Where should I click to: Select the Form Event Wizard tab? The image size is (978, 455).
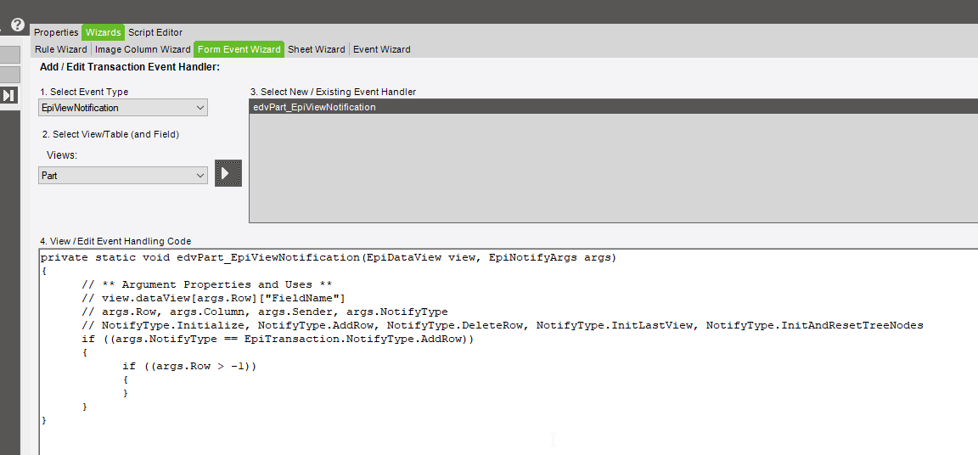tap(239, 49)
